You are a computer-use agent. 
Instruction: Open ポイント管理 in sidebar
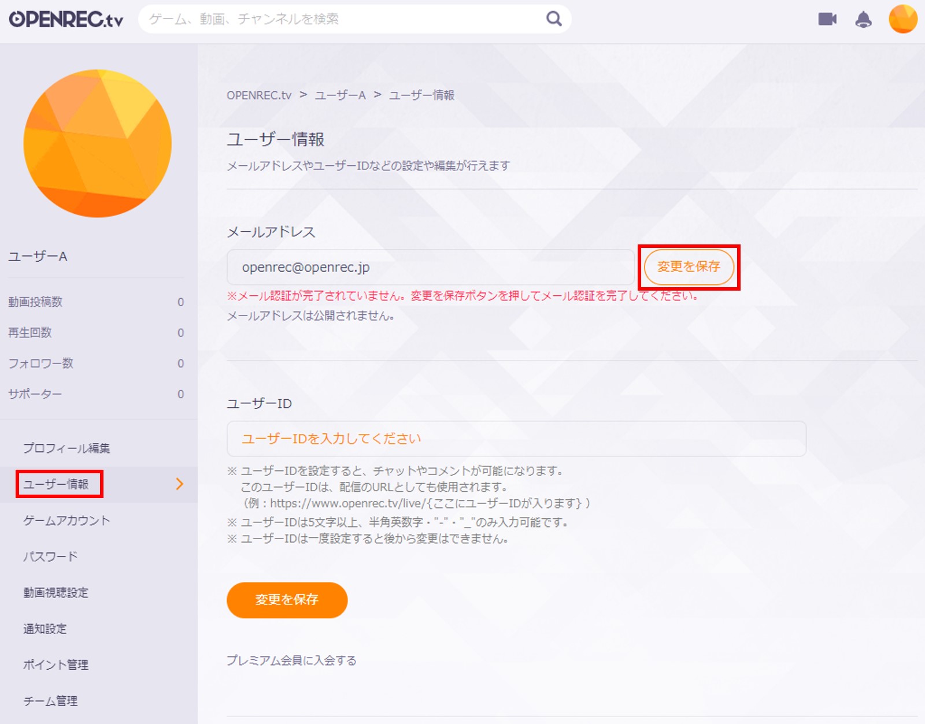pyautogui.click(x=55, y=665)
